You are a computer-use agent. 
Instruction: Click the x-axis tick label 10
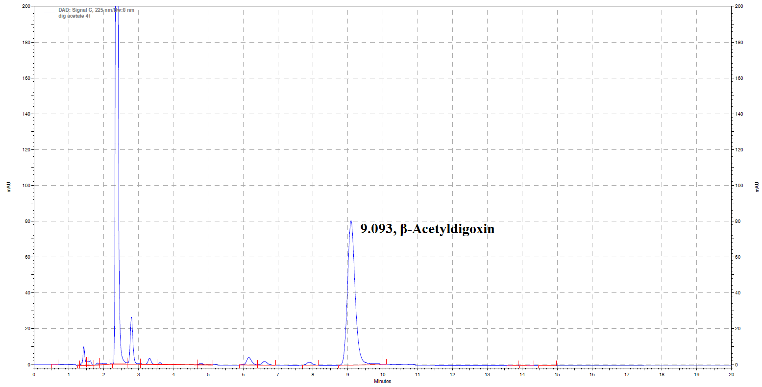tap(383, 374)
